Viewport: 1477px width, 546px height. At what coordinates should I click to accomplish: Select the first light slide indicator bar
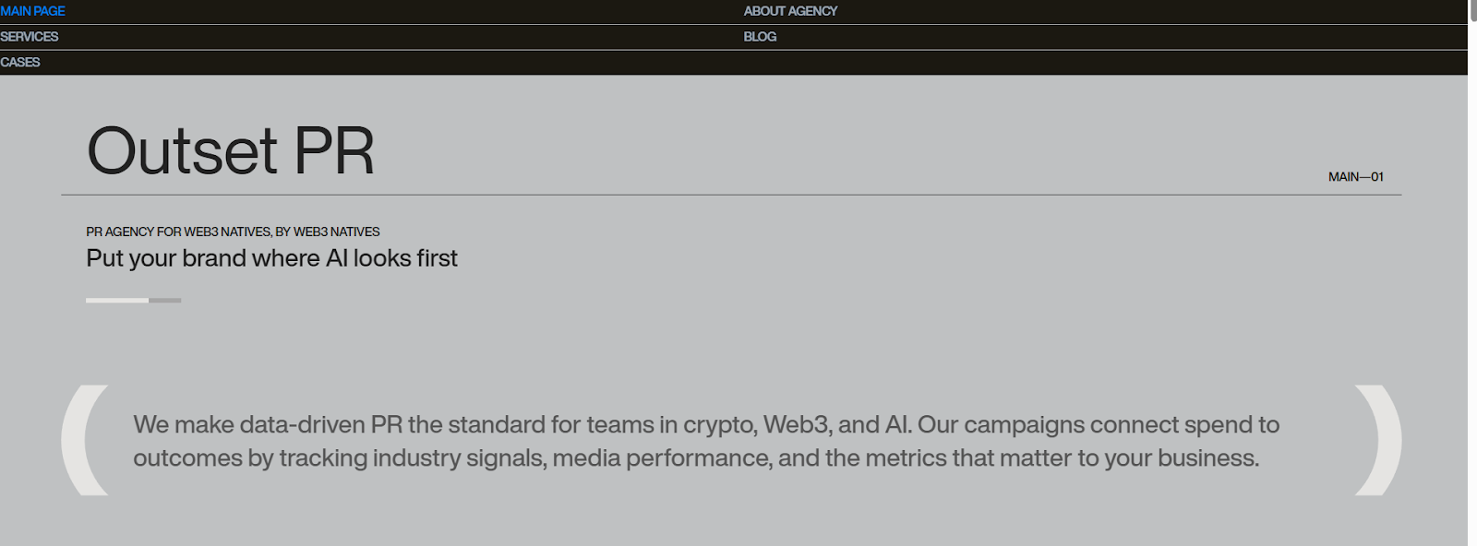117,300
